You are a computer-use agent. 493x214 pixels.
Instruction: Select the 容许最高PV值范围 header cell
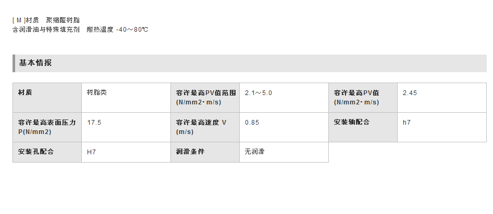point(205,98)
